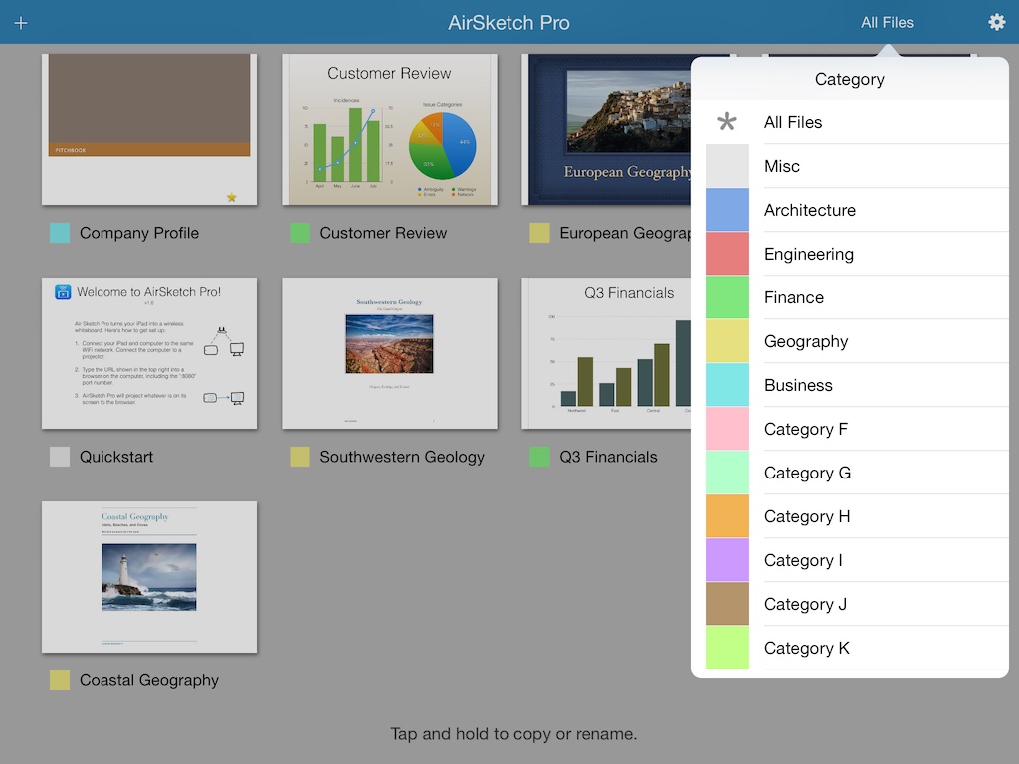The image size is (1019, 764).
Task: Choose the Engineering category
Action: 850,254
